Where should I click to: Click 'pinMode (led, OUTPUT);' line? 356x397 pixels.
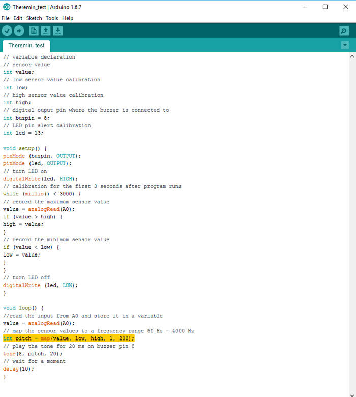point(37,163)
